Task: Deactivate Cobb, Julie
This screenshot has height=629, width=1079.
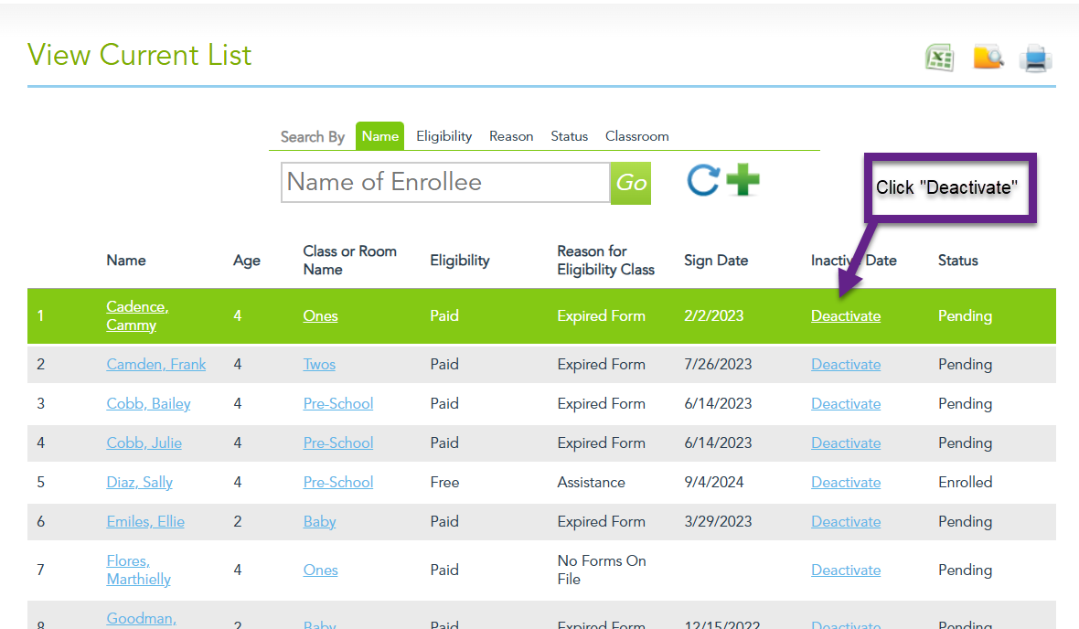Action: [846, 442]
